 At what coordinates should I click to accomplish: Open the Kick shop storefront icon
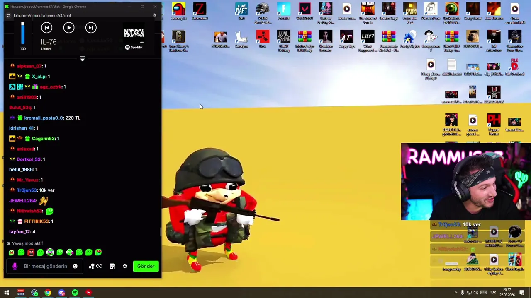(112, 266)
